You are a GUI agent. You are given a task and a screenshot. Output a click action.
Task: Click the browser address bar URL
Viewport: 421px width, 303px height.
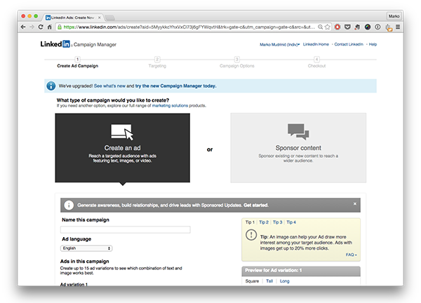[x=189, y=27]
